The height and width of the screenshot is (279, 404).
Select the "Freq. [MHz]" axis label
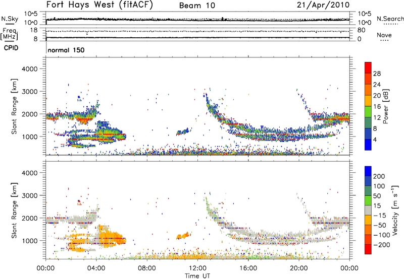point(10,34)
